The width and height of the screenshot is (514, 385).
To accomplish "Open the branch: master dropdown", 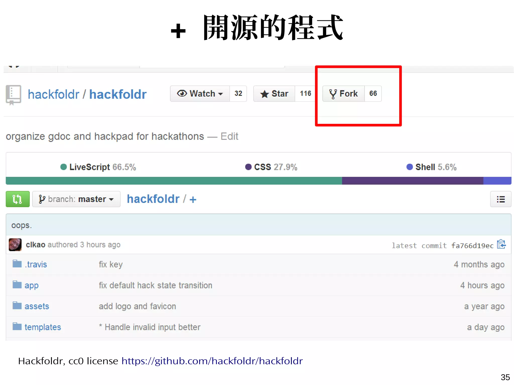I will pos(76,199).
